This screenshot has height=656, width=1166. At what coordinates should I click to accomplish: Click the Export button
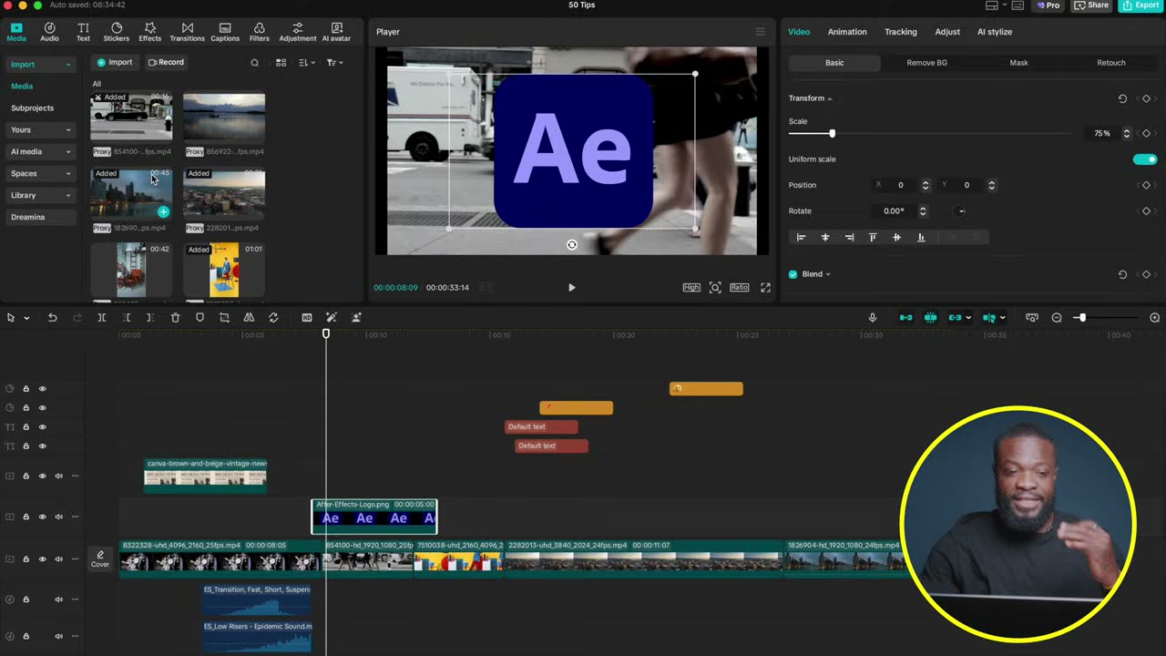tap(1140, 5)
